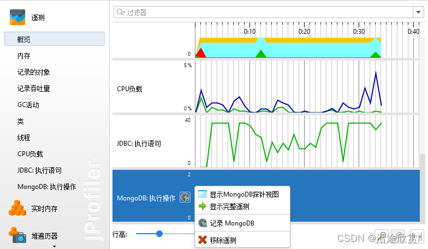Click the JDBC: 执行语句 telemetry row label
This screenshot has width=428, height=249.
[x=139, y=144]
